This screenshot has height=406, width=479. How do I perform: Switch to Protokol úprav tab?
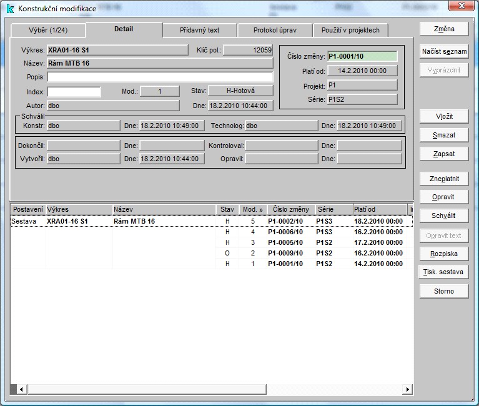click(275, 30)
